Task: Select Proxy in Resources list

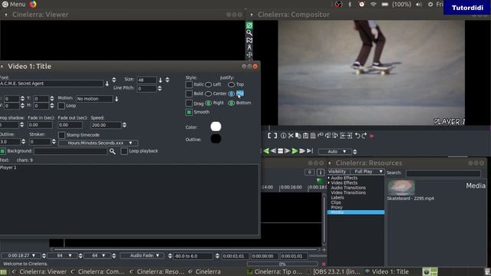Action: [x=337, y=207]
